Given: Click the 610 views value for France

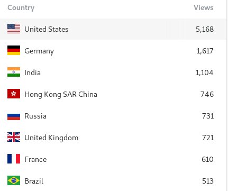Looking at the screenshot, I should click(207, 159).
